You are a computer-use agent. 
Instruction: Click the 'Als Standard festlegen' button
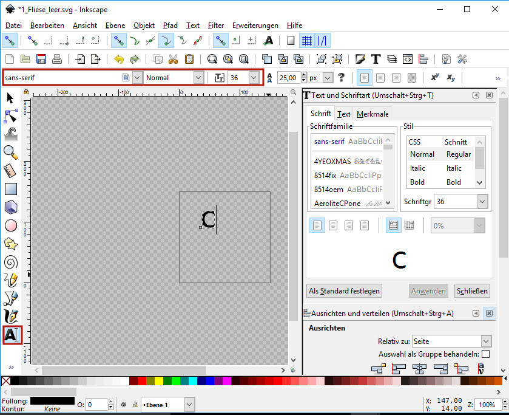click(x=345, y=291)
